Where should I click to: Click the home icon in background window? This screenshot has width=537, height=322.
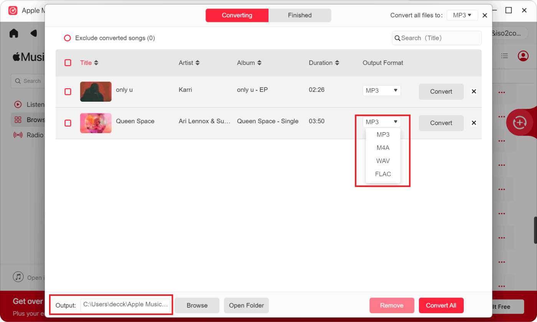point(14,33)
